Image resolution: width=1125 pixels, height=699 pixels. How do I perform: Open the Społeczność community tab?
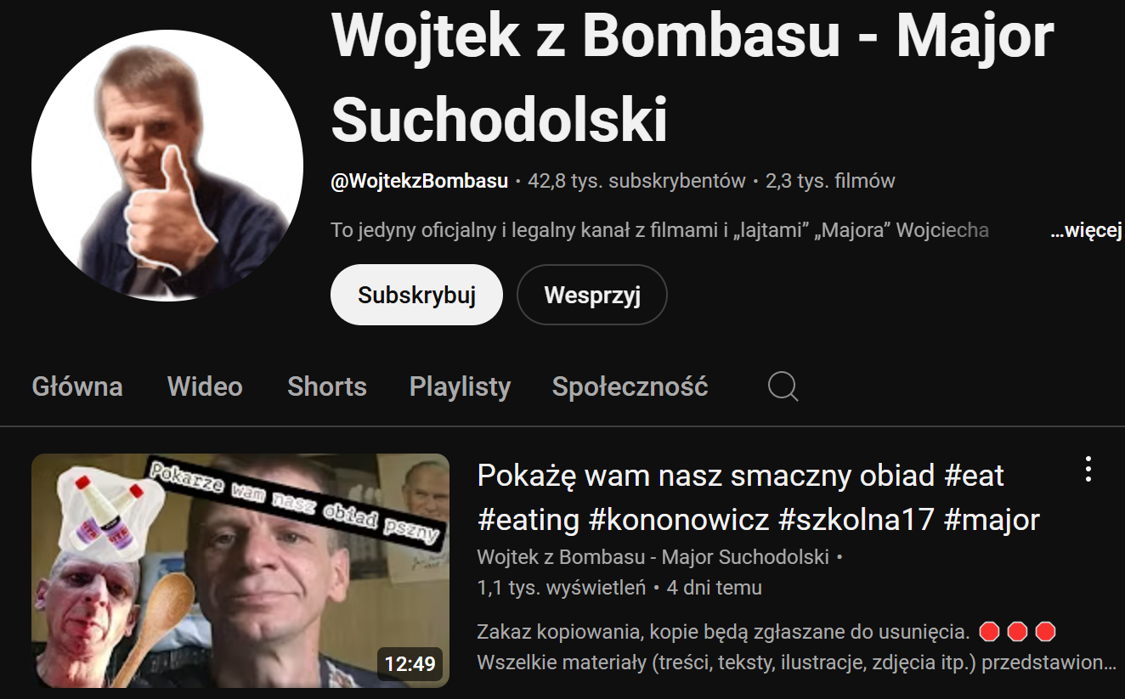pos(630,386)
